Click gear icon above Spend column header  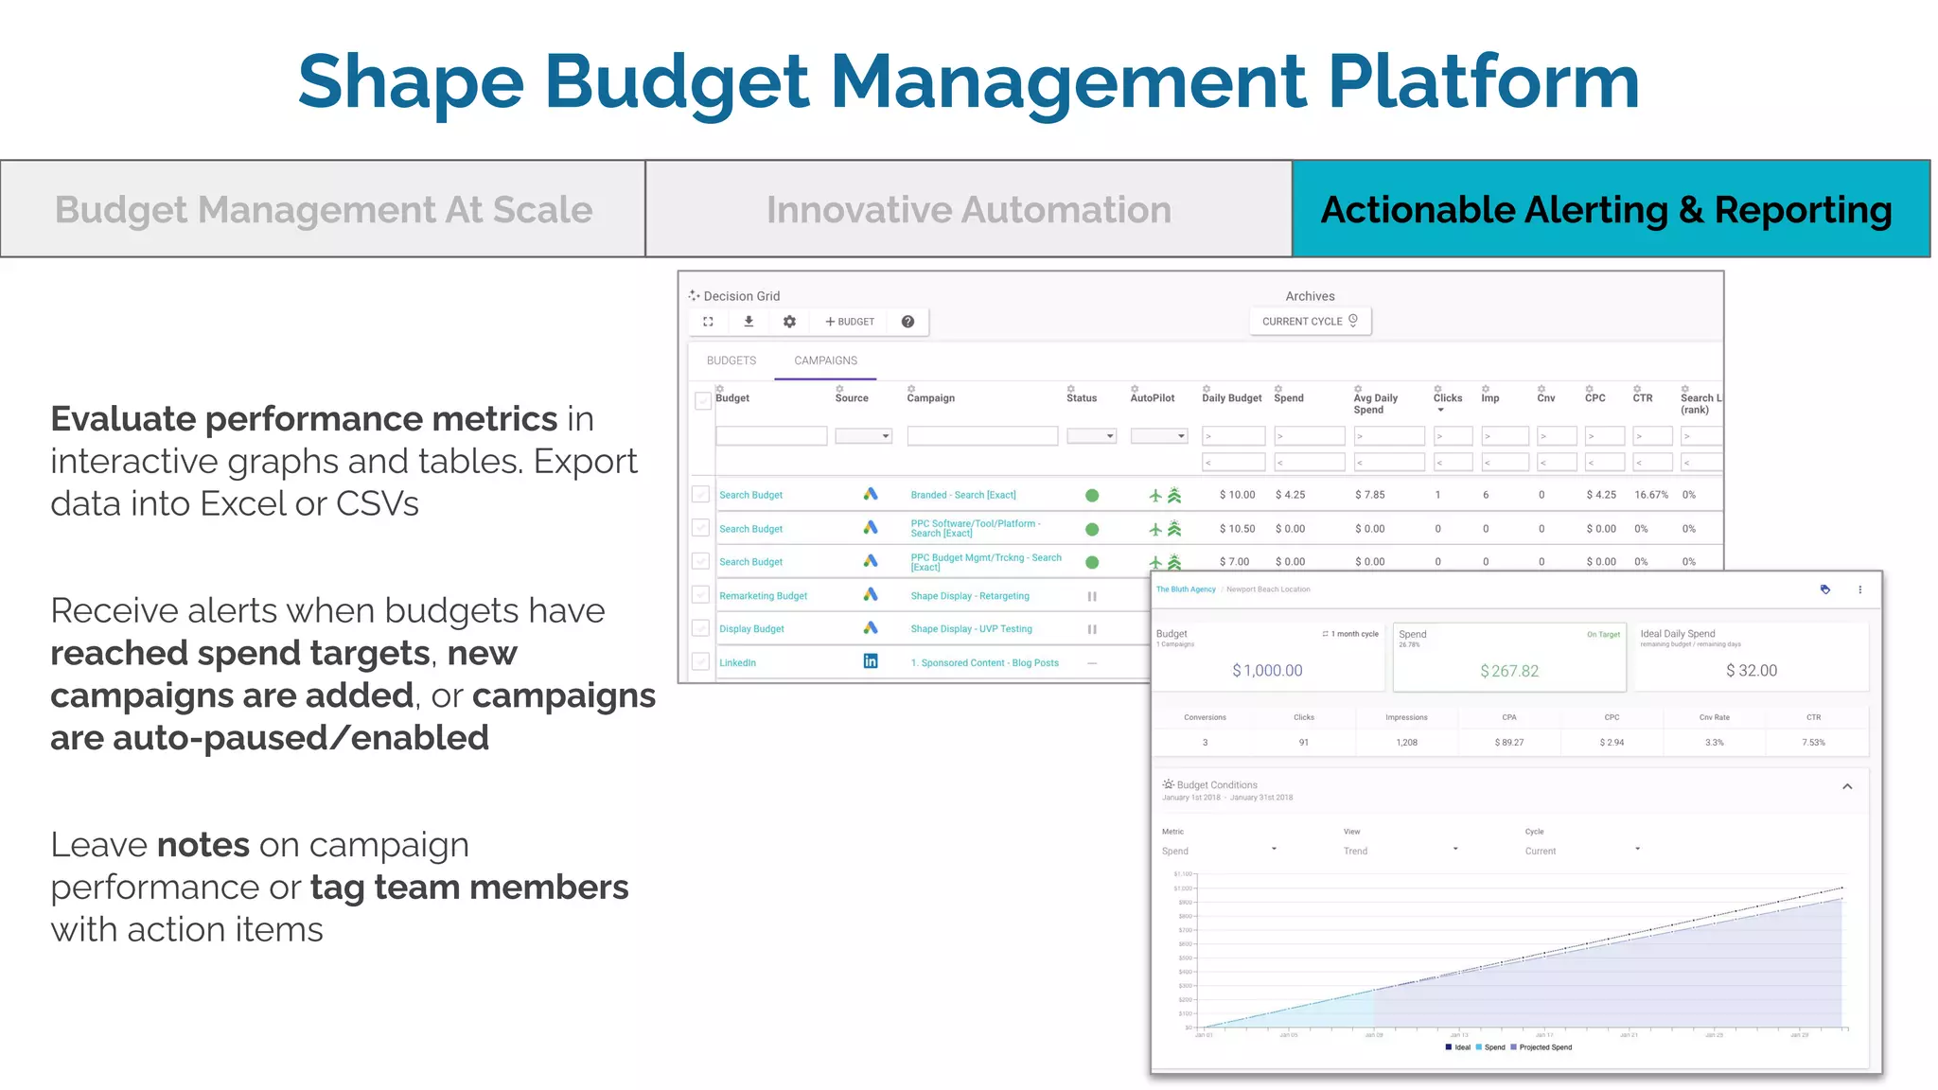[1278, 389]
